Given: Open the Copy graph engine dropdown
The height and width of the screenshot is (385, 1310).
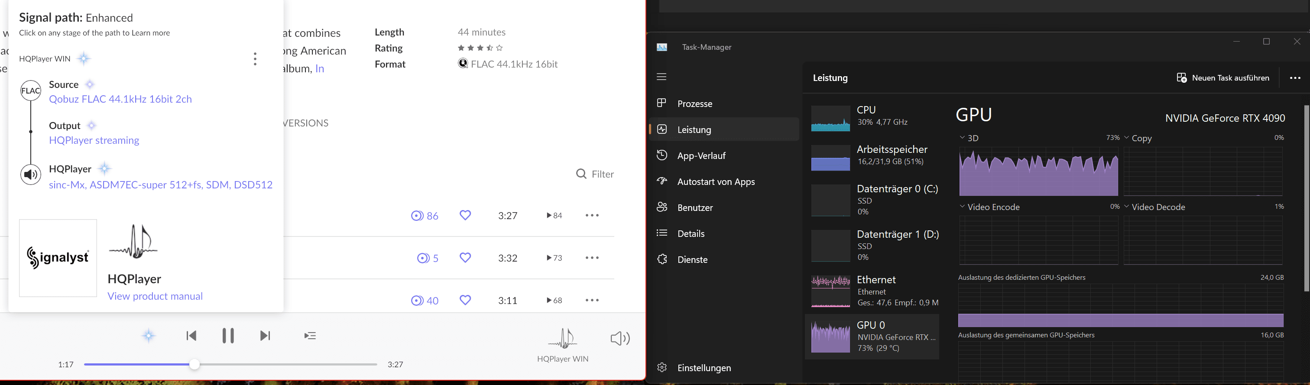Looking at the screenshot, I should pyautogui.click(x=1126, y=138).
